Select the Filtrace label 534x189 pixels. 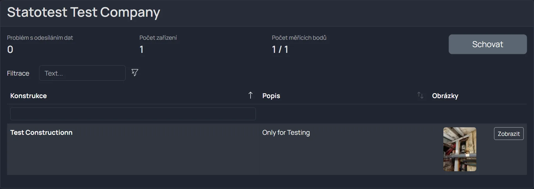coord(18,73)
